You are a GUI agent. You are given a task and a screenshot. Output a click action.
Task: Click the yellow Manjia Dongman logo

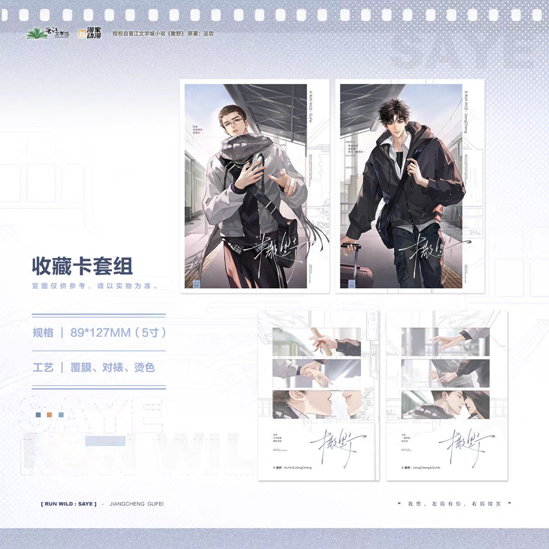90,33
